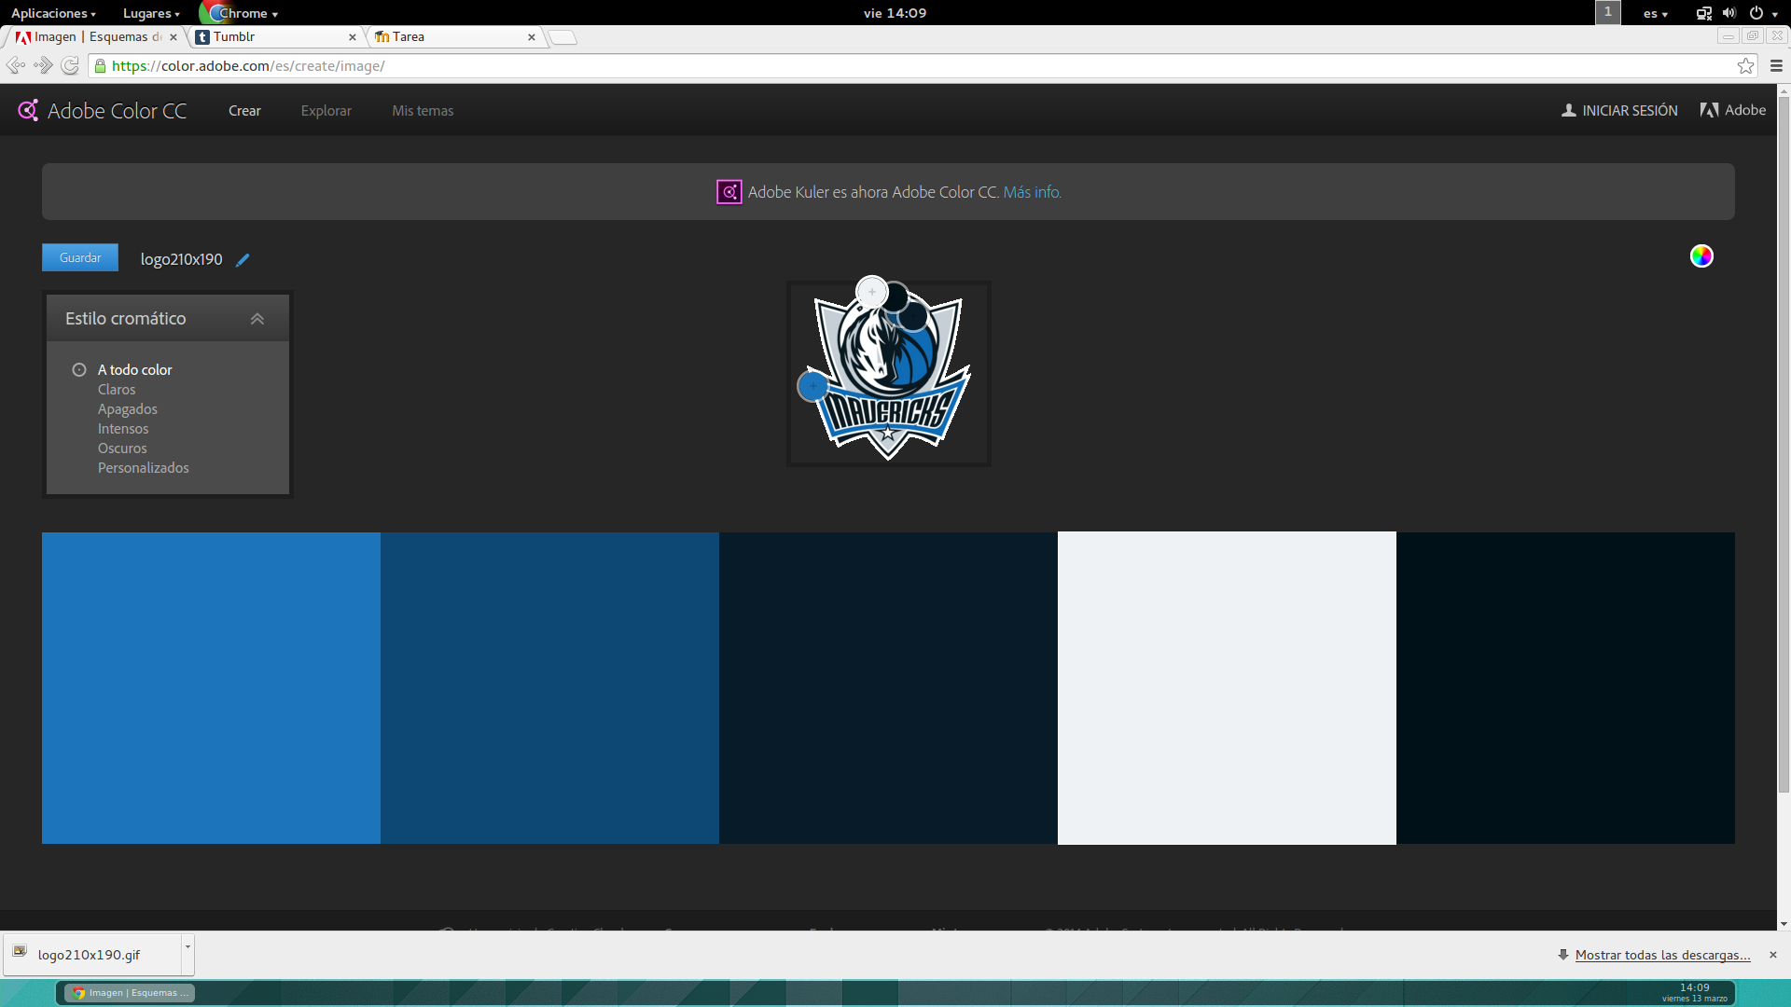The height and width of the screenshot is (1007, 1791).
Task: Open Mis temas tab
Action: click(423, 111)
